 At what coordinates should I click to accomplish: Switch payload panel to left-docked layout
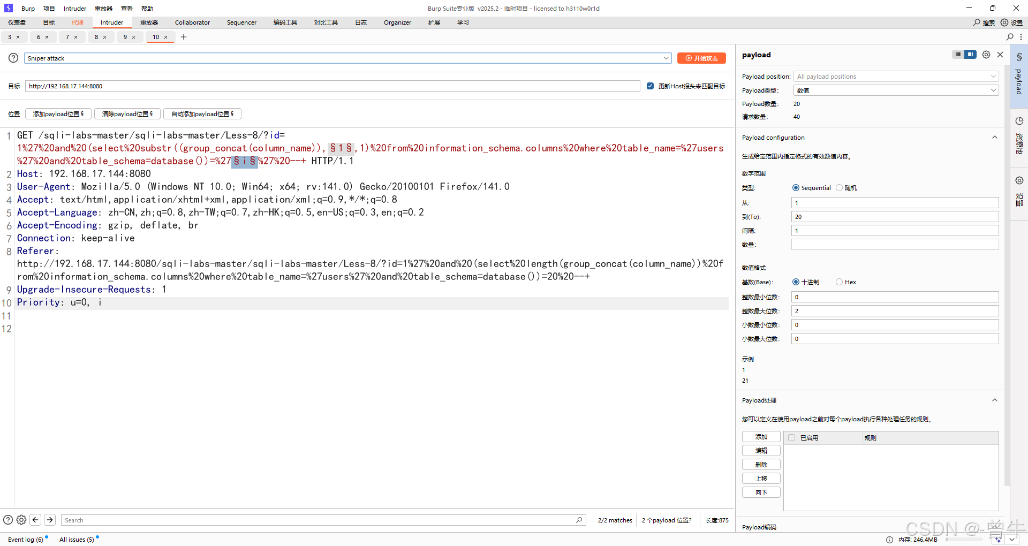click(x=958, y=54)
